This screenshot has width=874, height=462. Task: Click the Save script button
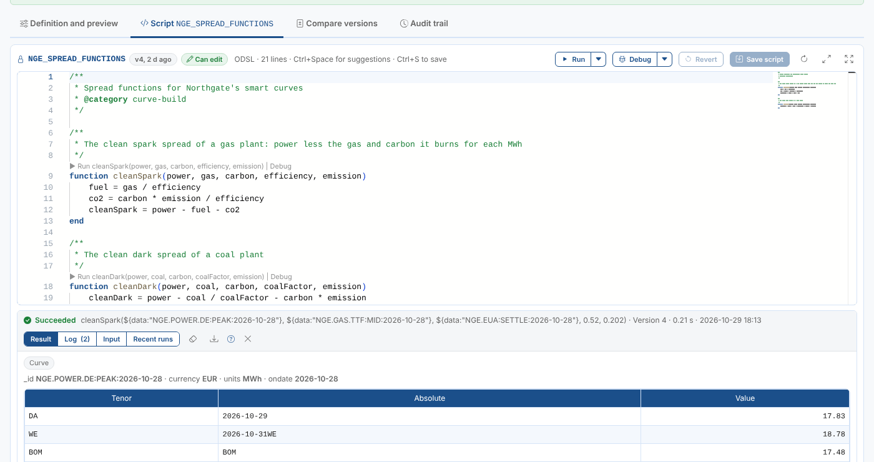tap(760, 59)
